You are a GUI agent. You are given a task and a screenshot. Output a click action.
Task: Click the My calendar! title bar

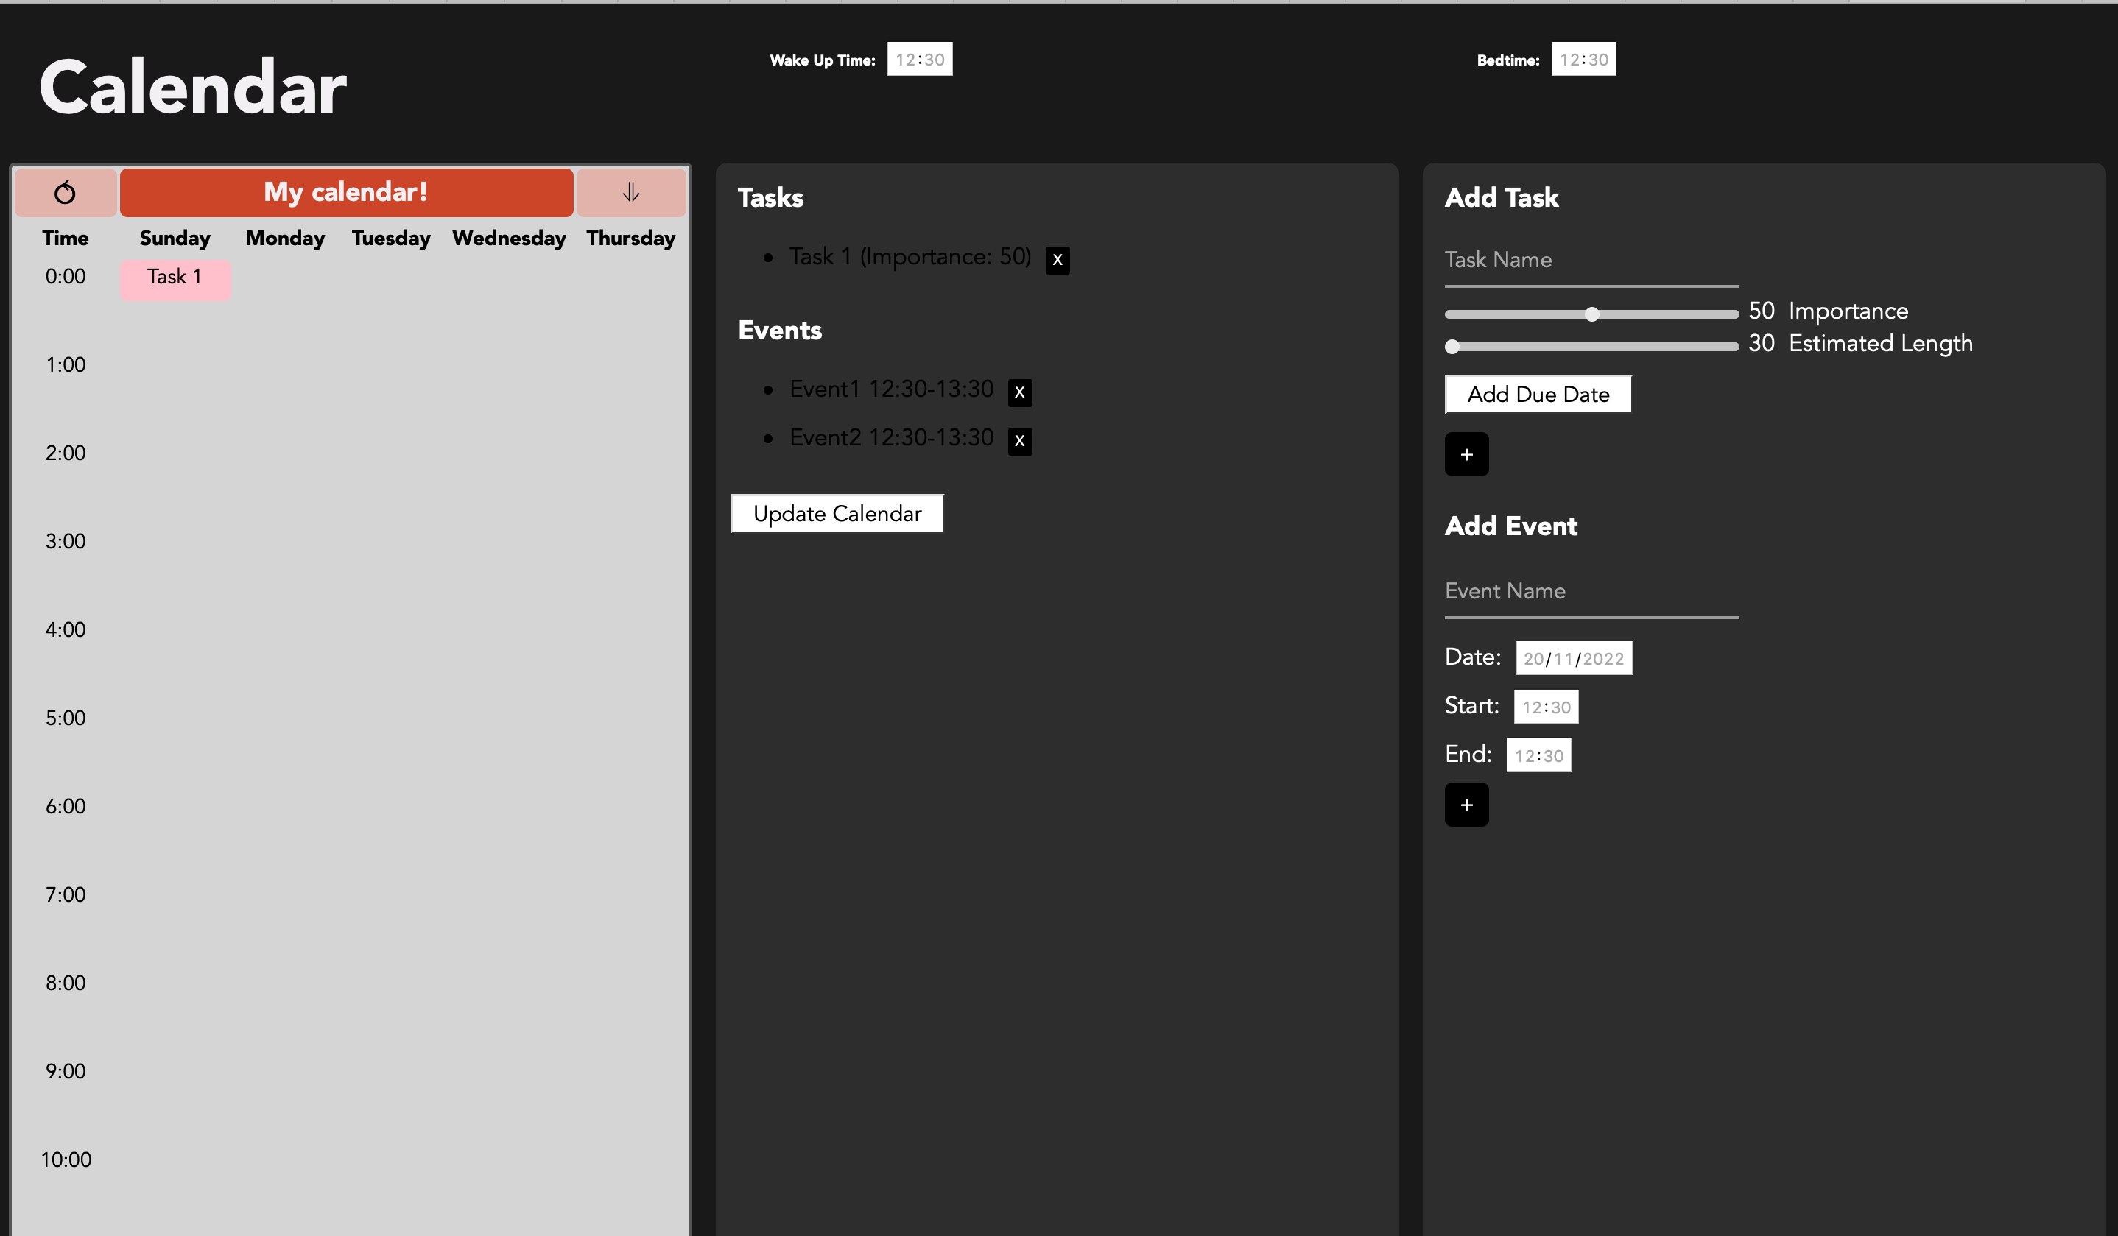click(345, 192)
